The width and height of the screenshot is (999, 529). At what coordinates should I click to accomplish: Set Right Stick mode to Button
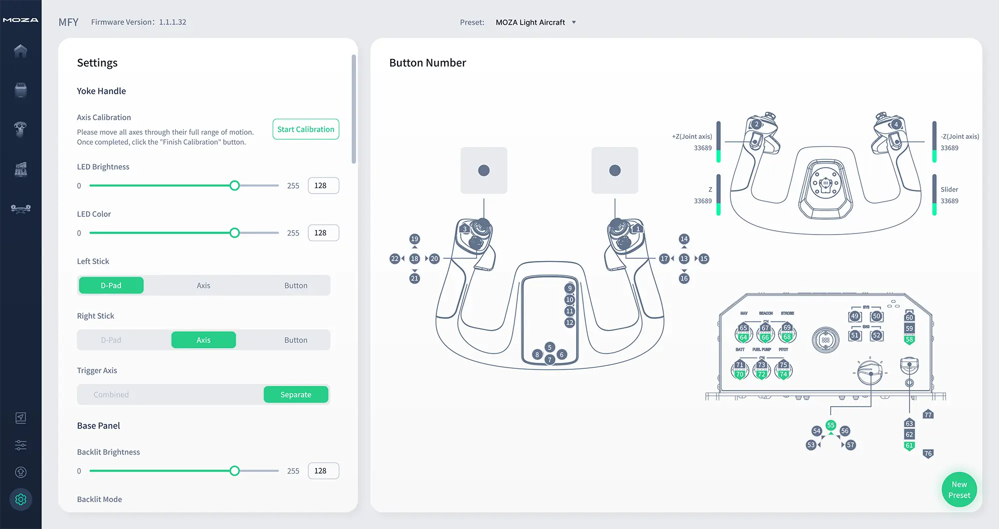[x=296, y=340]
